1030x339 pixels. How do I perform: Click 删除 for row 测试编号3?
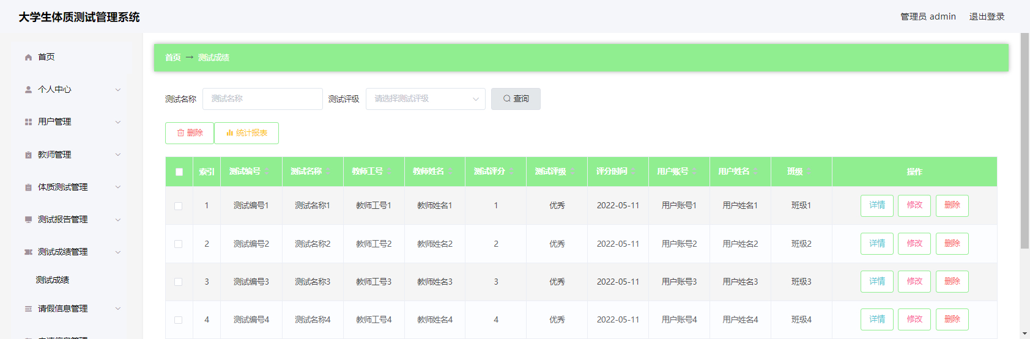click(952, 282)
